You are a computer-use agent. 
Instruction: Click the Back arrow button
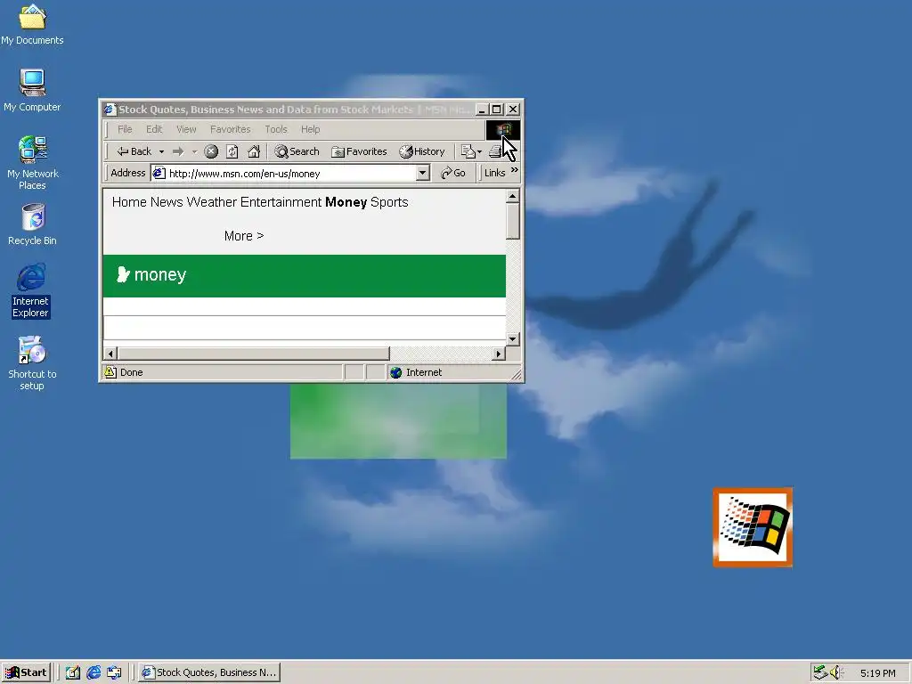pos(134,151)
